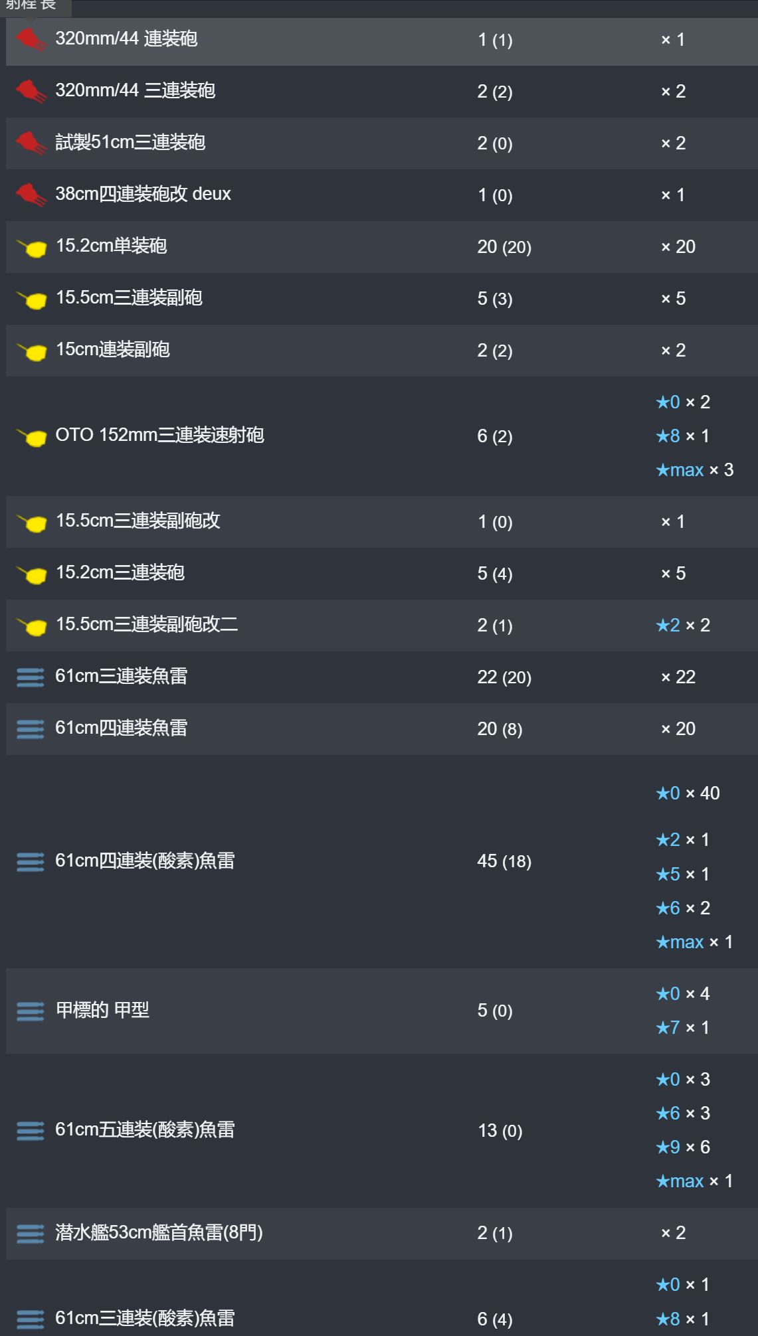
Task: Click × 20 quantity for 61cm四連装魚雷
Action: coord(678,728)
